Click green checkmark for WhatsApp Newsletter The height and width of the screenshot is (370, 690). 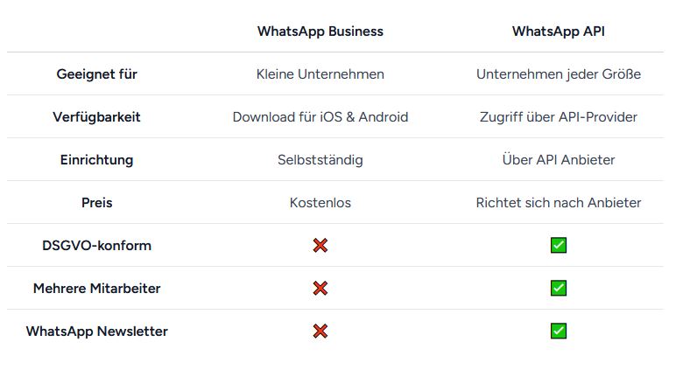point(559,331)
